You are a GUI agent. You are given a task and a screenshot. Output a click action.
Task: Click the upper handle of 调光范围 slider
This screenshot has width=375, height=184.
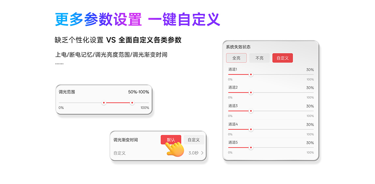(132, 103)
